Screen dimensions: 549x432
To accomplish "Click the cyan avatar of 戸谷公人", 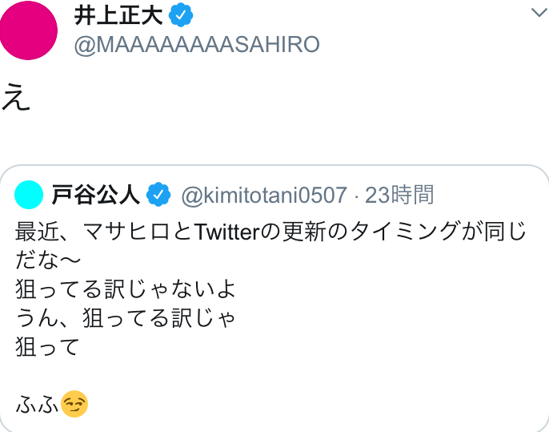I will point(29,195).
